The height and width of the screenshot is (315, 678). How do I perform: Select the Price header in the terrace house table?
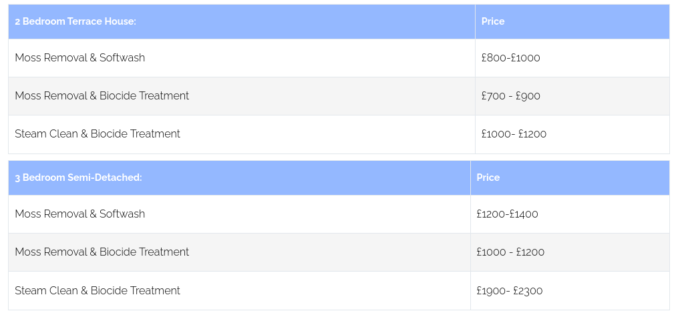click(x=493, y=21)
